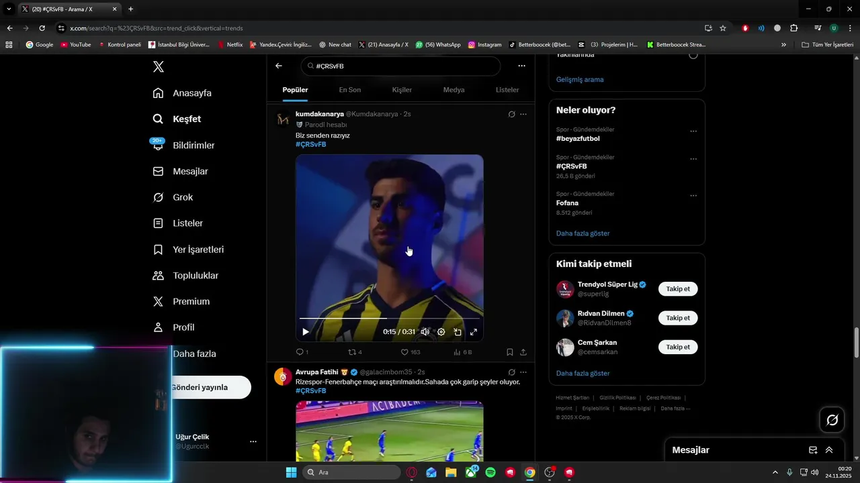
Task: Seek on the video progress bar
Action: tap(390, 318)
